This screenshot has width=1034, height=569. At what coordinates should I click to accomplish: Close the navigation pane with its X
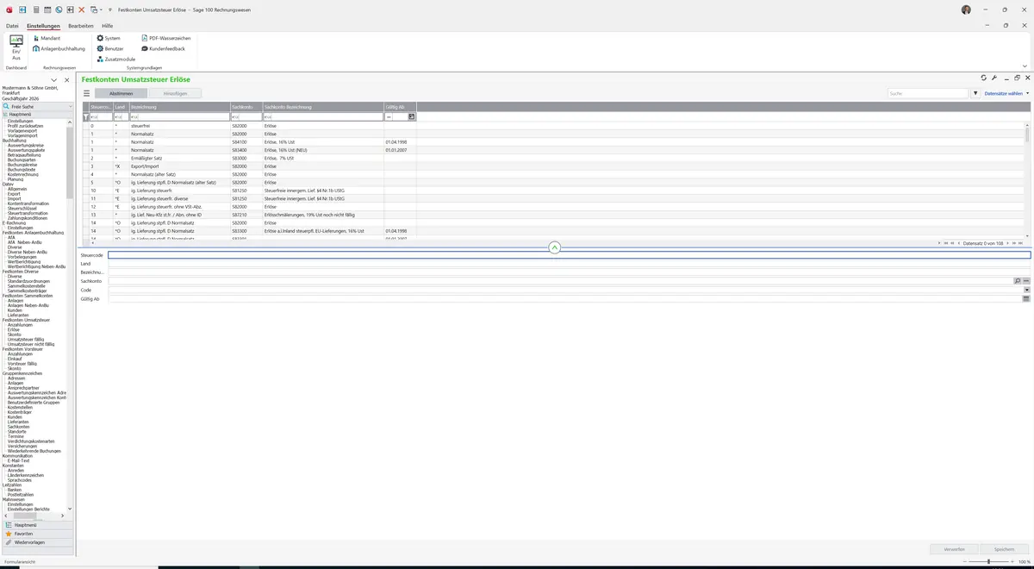pyautogui.click(x=66, y=80)
